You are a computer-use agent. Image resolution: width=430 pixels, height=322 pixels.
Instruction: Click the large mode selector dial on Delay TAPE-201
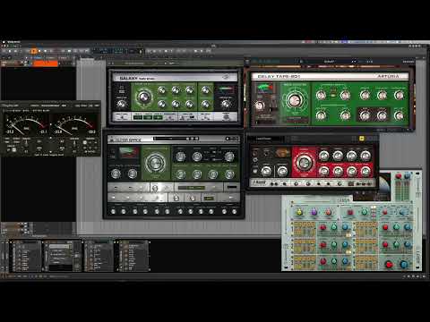294,100
